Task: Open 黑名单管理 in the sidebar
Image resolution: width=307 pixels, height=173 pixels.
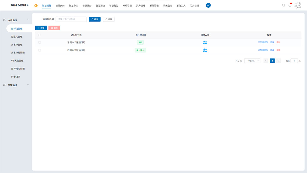Action: click(17, 45)
